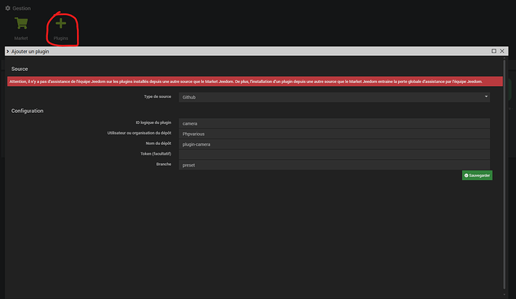
Task: Click the ID logique du plugin field
Action: (334, 123)
